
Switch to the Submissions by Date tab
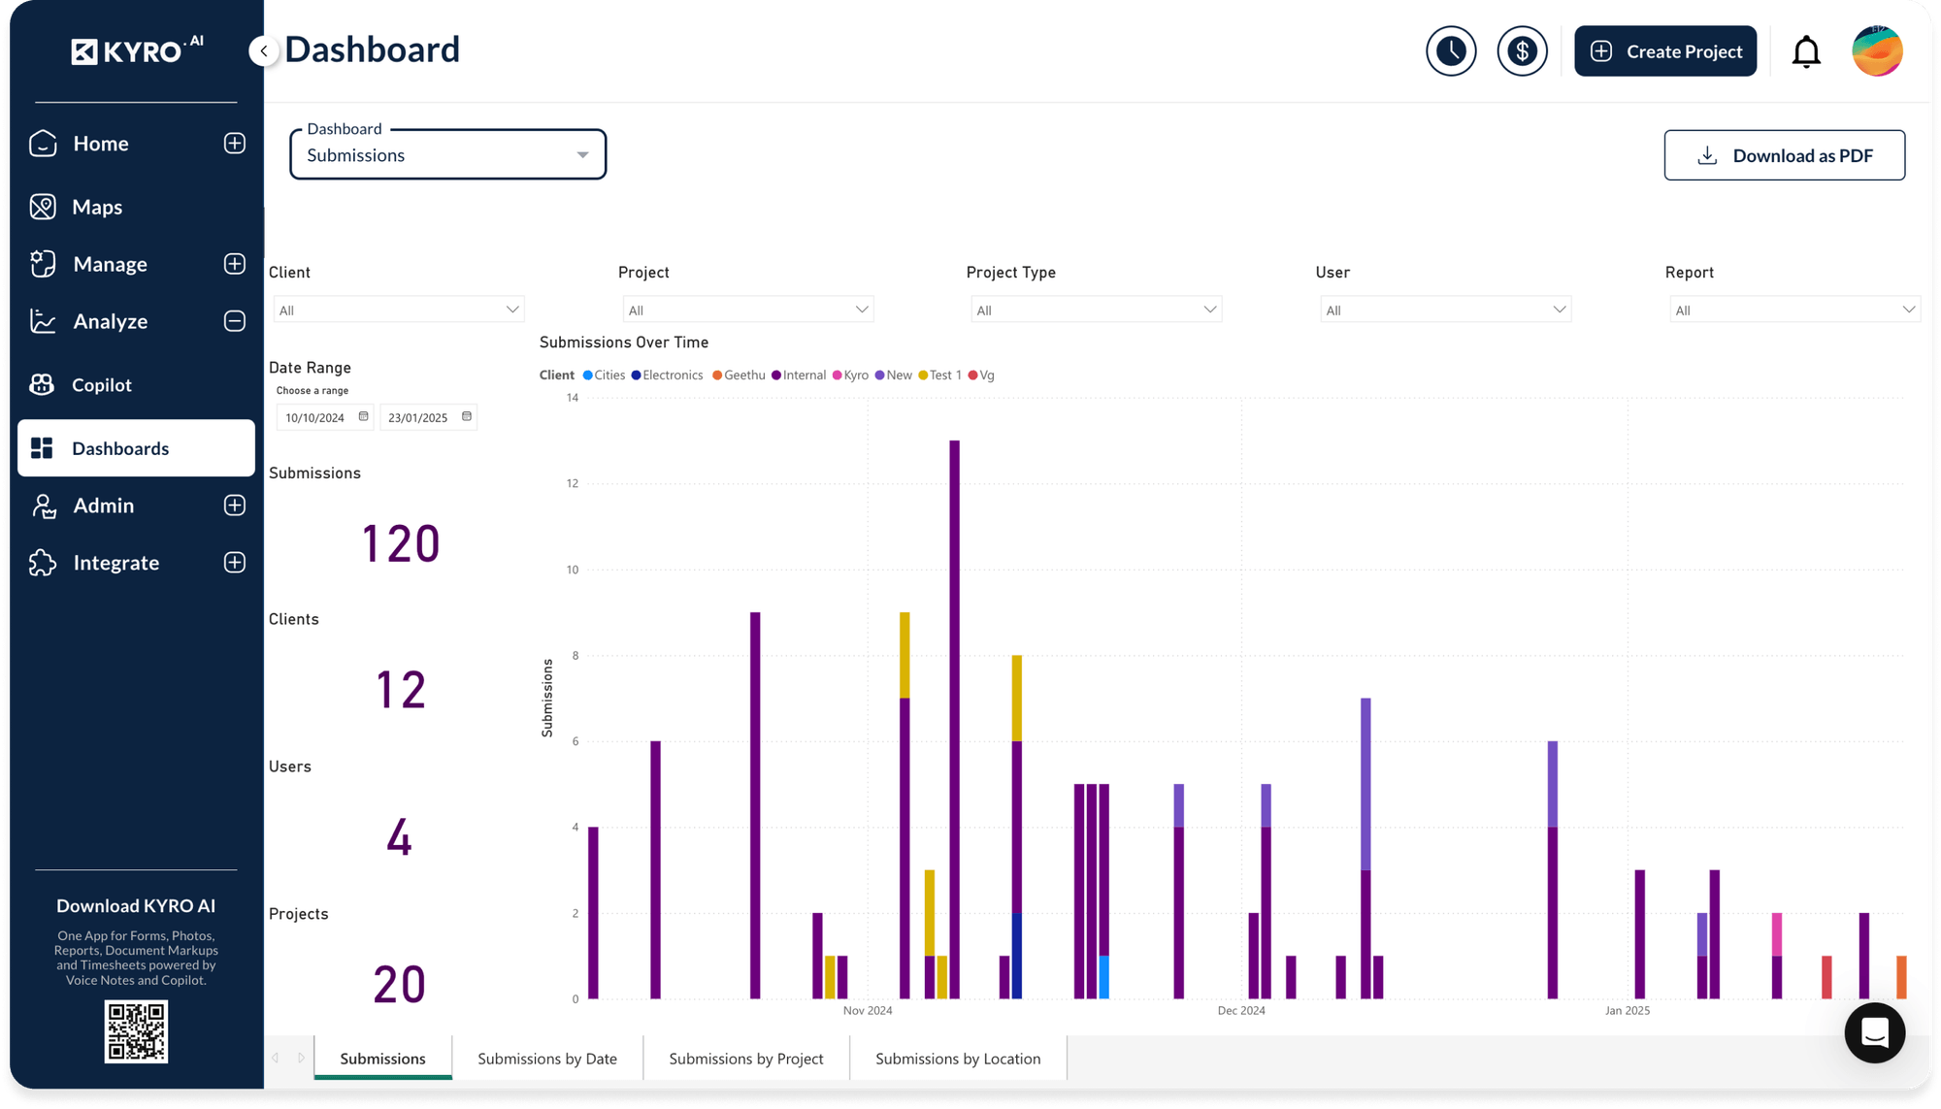(547, 1058)
